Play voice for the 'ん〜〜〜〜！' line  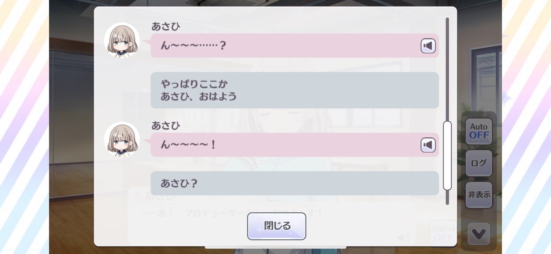point(428,145)
